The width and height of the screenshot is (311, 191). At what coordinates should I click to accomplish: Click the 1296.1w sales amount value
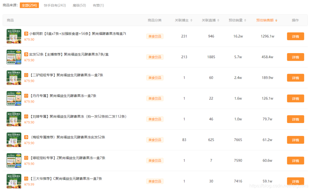coord(267,36)
